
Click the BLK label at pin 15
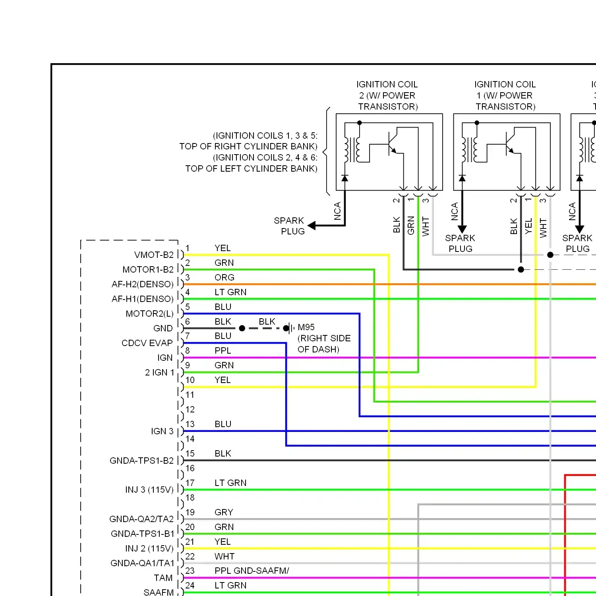click(223, 453)
